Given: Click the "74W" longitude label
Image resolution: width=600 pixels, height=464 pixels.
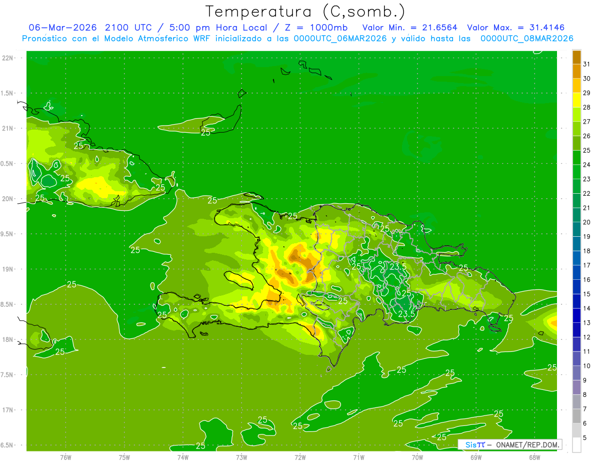Looking at the screenshot, I should coord(183,457).
